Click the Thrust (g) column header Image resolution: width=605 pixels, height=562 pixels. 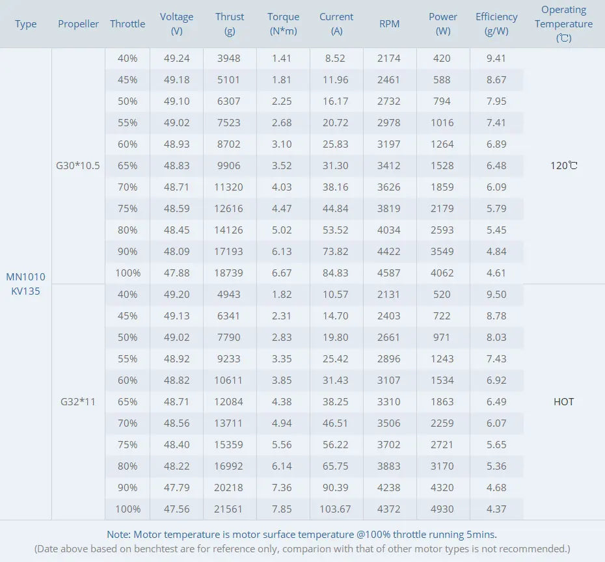(230, 24)
